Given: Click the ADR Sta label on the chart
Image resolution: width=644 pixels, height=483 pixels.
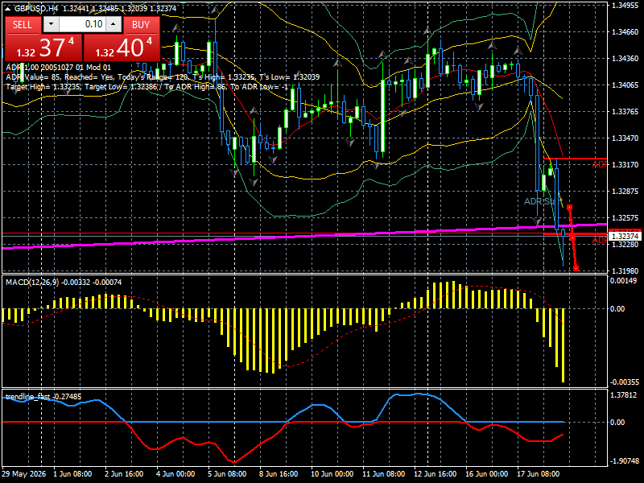Looking at the screenshot, I should coord(543,202).
